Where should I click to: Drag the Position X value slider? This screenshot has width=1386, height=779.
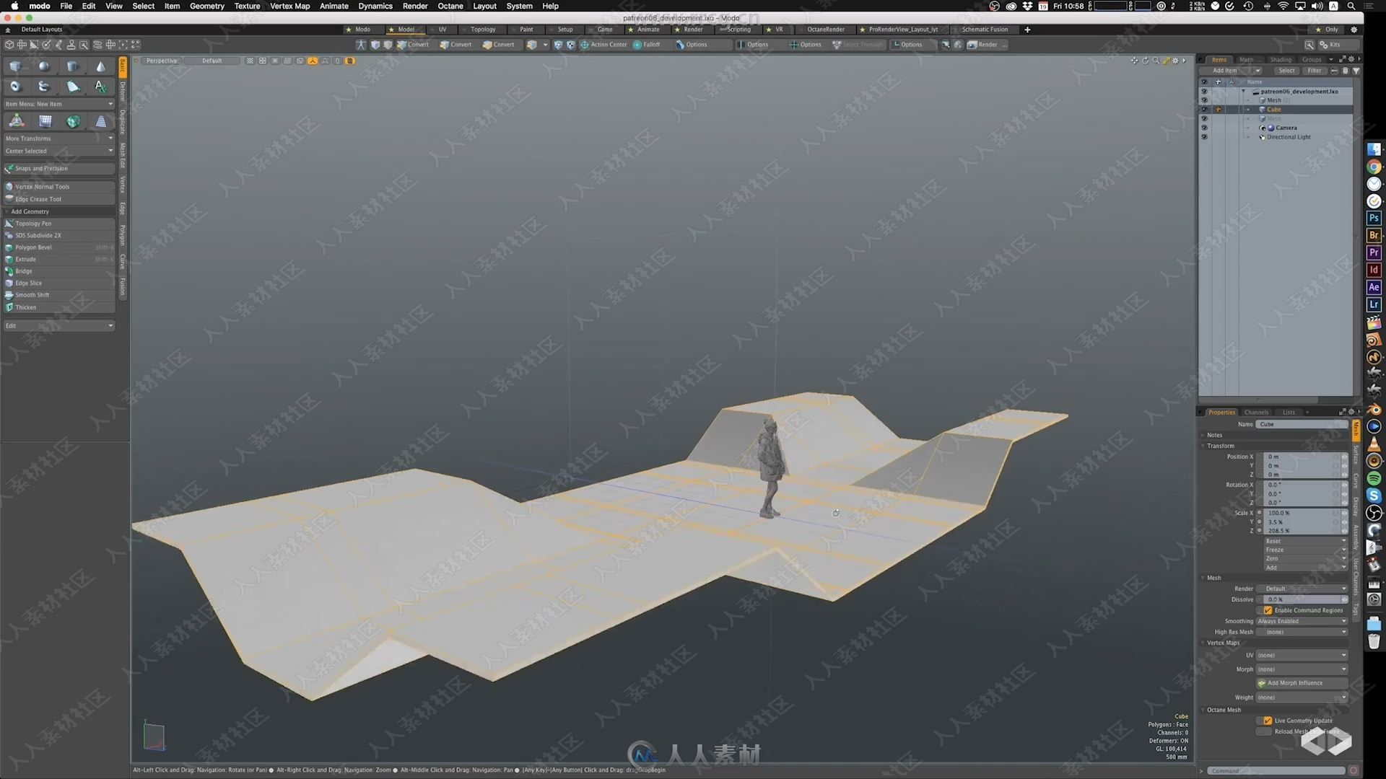point(1300,457)
